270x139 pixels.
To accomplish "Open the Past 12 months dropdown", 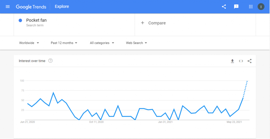I will pos(64,43).
